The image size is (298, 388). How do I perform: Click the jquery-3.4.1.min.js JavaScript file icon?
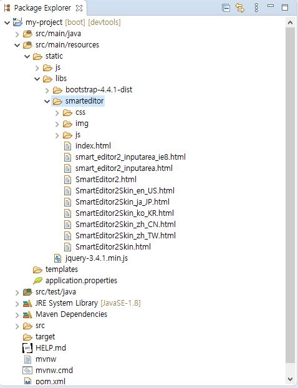coord(57,258)
